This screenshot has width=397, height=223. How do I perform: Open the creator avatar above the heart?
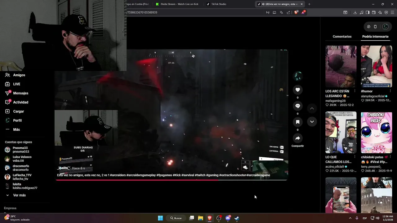[298, 76]
